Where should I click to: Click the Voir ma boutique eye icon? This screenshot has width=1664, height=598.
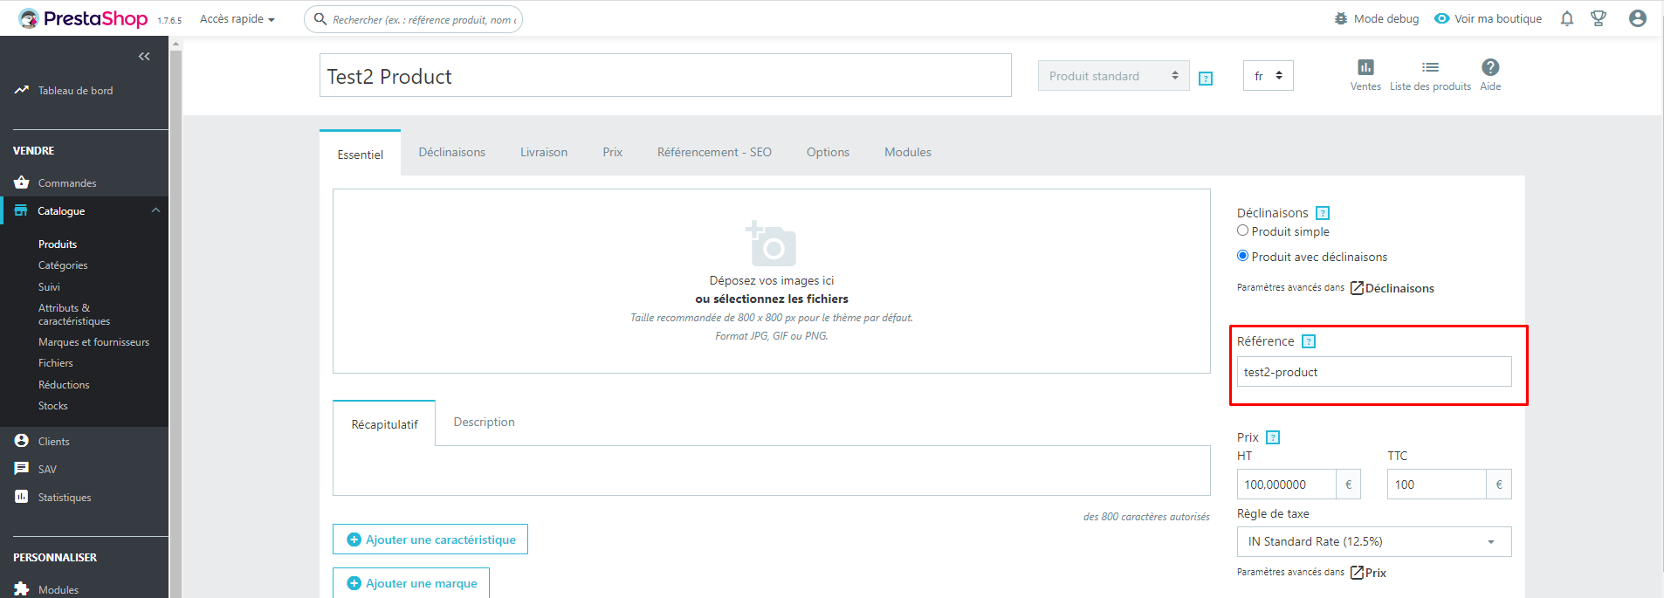pyautogui.click(x=1442, y=18)
